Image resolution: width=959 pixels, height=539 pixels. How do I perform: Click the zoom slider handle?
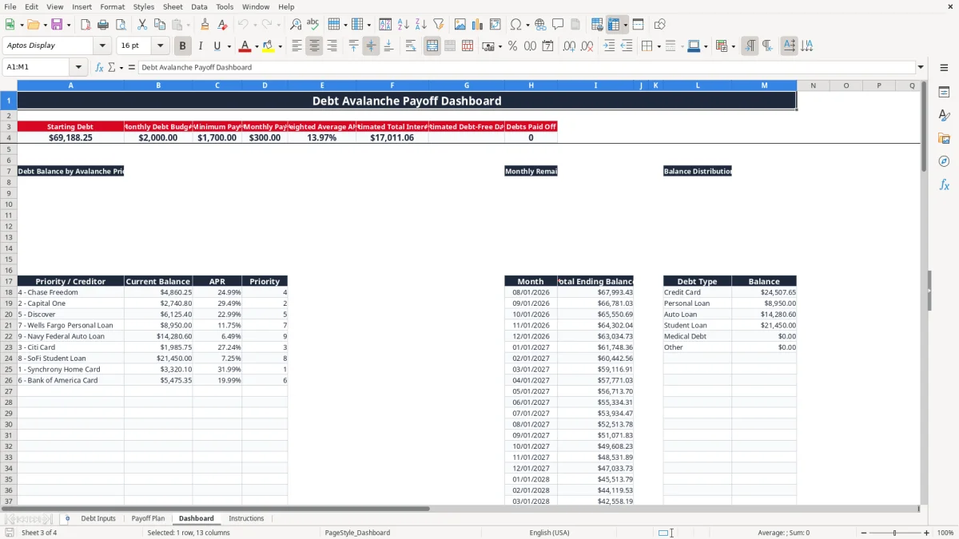[x=895, y=533]
